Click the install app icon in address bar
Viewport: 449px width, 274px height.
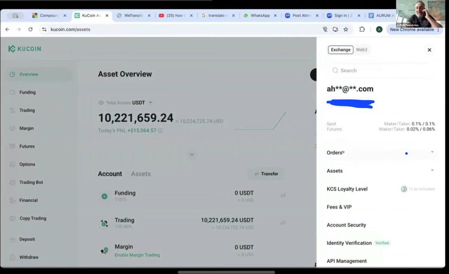click(x=336, y=29)
